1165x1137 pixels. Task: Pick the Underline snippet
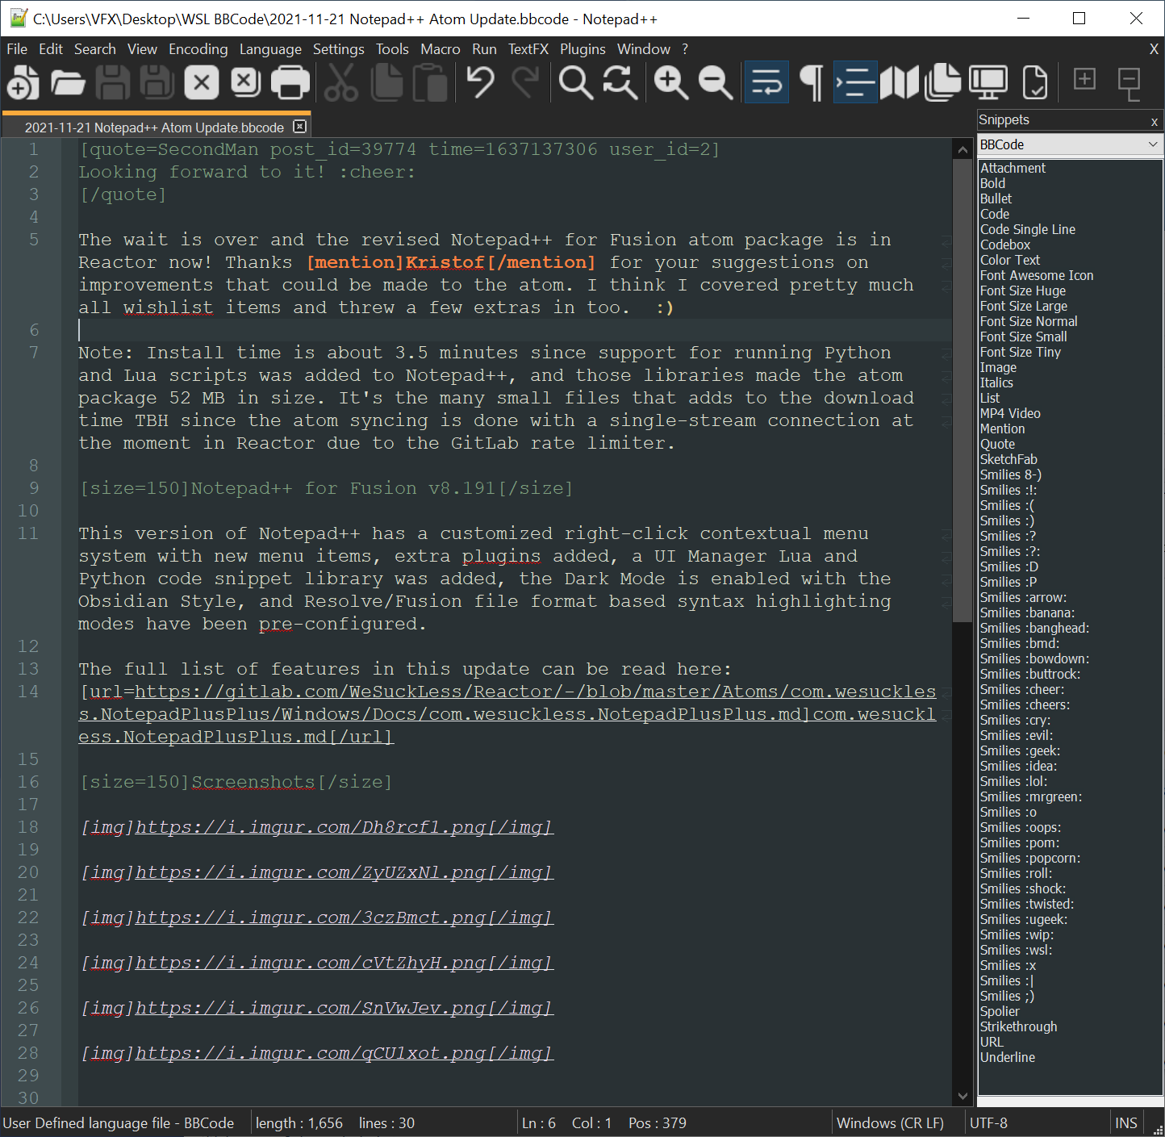tap(1008, 1057)
